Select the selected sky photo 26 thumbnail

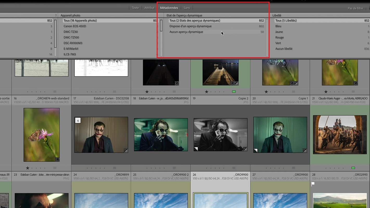point(221,200)
